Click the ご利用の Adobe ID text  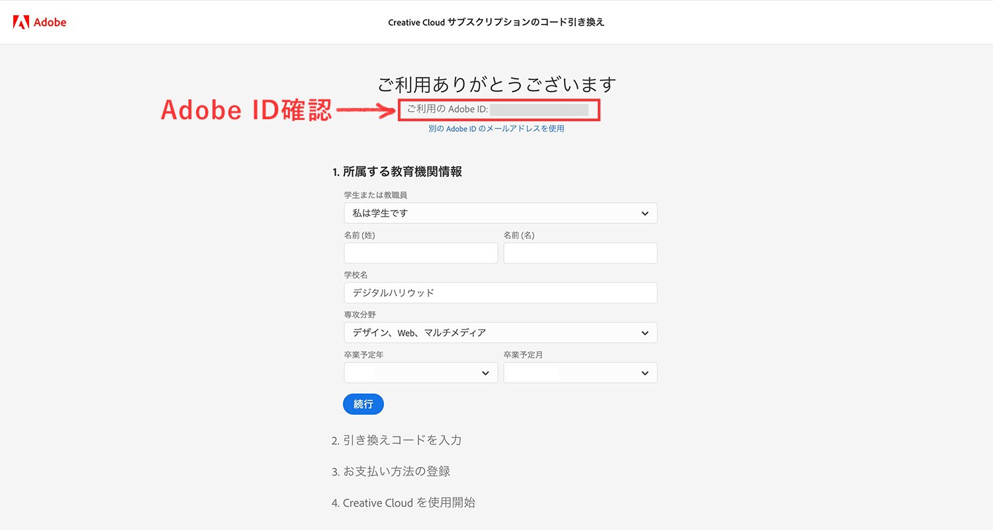tap(448, 109)
